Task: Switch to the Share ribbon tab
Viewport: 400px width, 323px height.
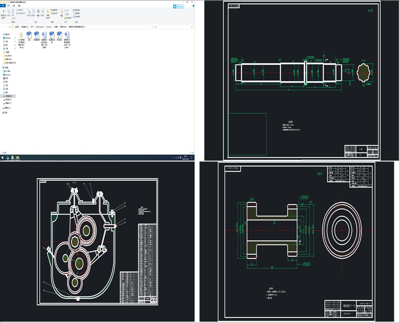Action: pos(14,6)
